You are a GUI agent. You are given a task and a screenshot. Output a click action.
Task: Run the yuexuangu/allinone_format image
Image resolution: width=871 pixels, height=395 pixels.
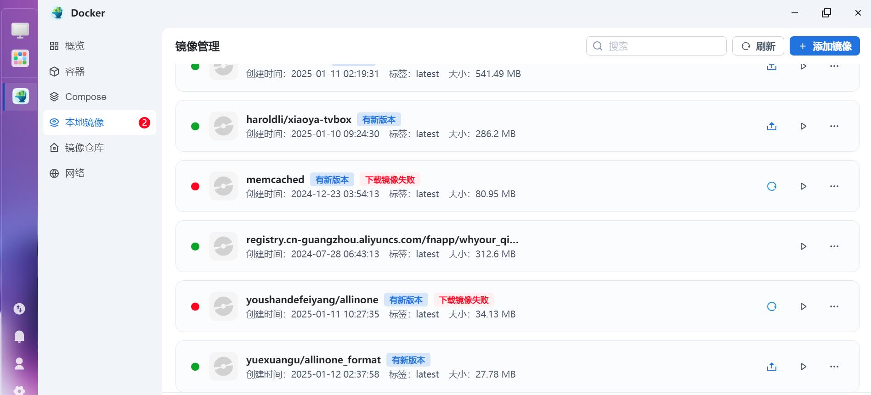tap(803, 367)
